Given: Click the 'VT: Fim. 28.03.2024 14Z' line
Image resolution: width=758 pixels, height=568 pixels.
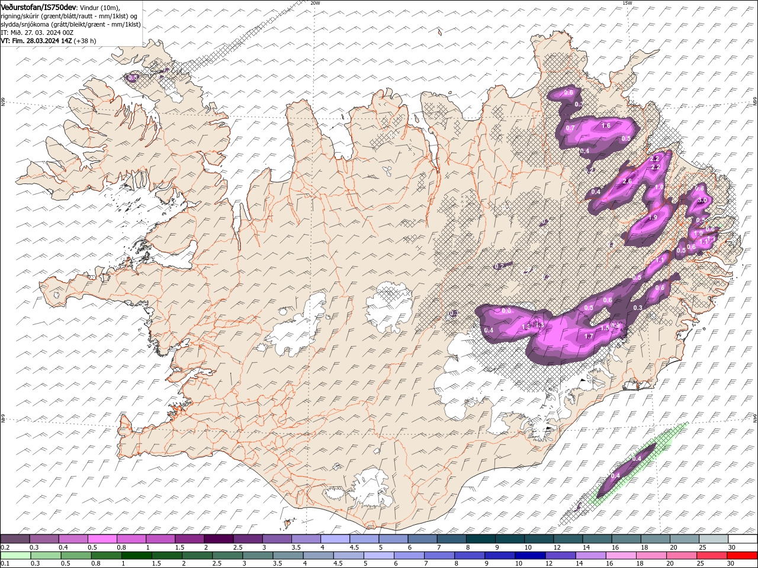Looking at the screenshot, I should tap(49, 41).
